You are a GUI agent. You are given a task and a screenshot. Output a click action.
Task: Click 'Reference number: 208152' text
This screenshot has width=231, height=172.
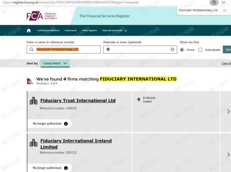58,153
